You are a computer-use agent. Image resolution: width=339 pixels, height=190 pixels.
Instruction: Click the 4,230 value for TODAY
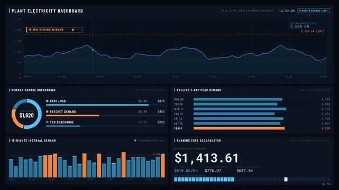326,128
